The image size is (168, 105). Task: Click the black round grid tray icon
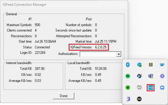click(x=139, y=99)
